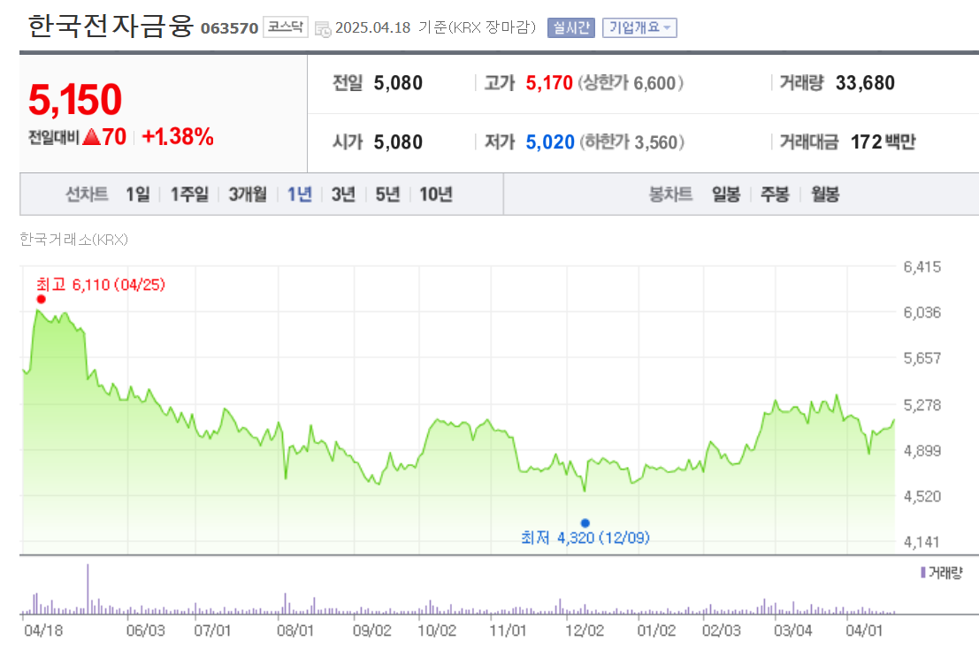Click the 12/02 date axis label

click(x=585, y=630)
